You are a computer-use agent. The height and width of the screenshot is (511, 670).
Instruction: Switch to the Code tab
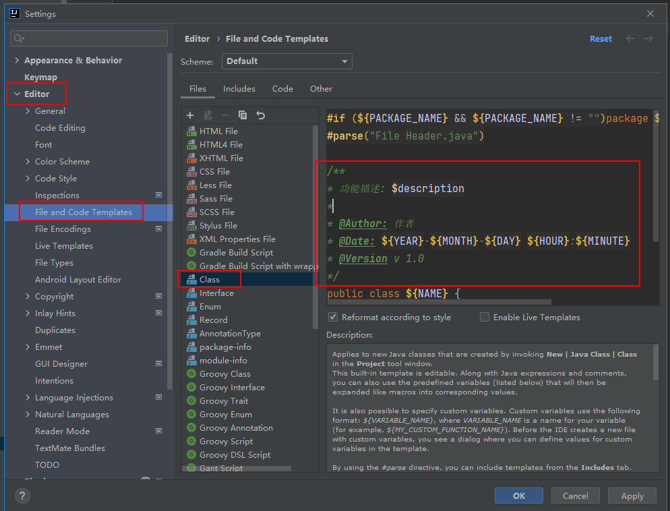click(x=282, y=88)
